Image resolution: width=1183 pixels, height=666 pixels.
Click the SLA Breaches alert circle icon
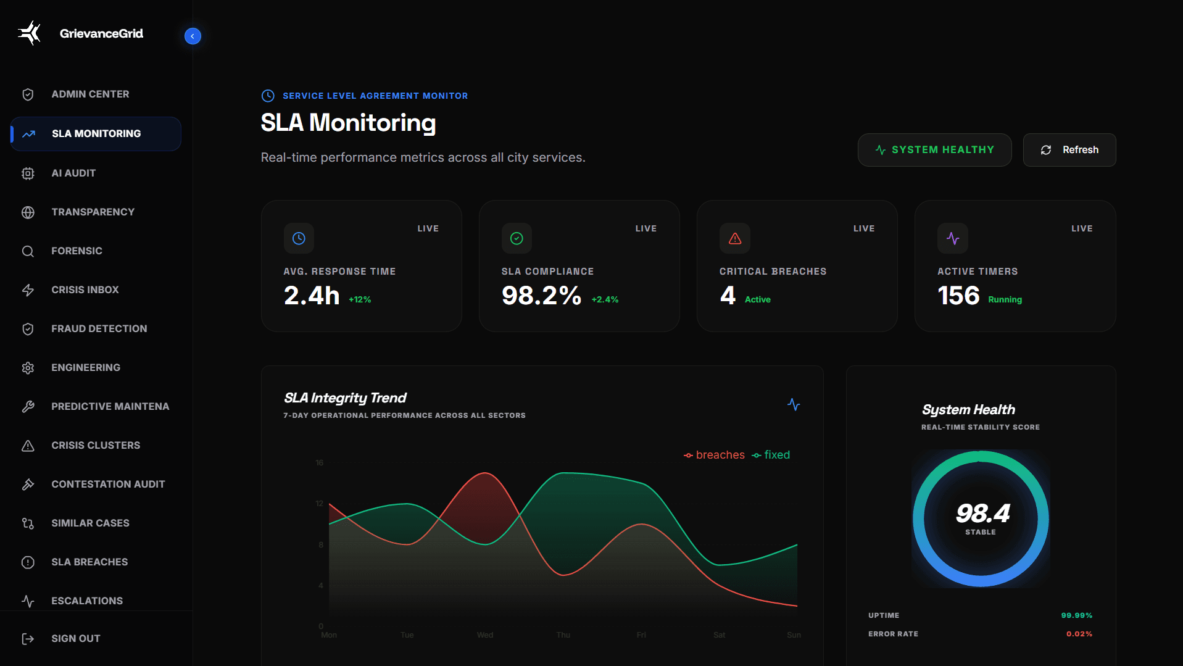[x=28, y=562]
